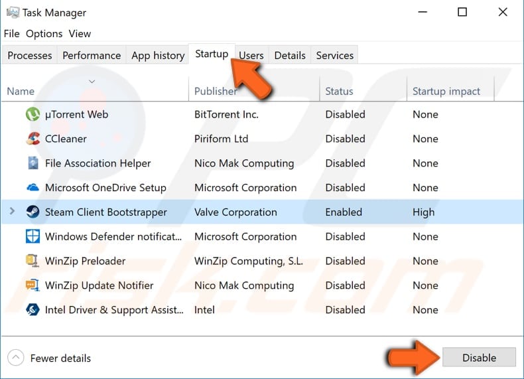Collapse view with Fewer details arrow icon
This screenshot has width=524, height=379.
[x=15, y=358]
